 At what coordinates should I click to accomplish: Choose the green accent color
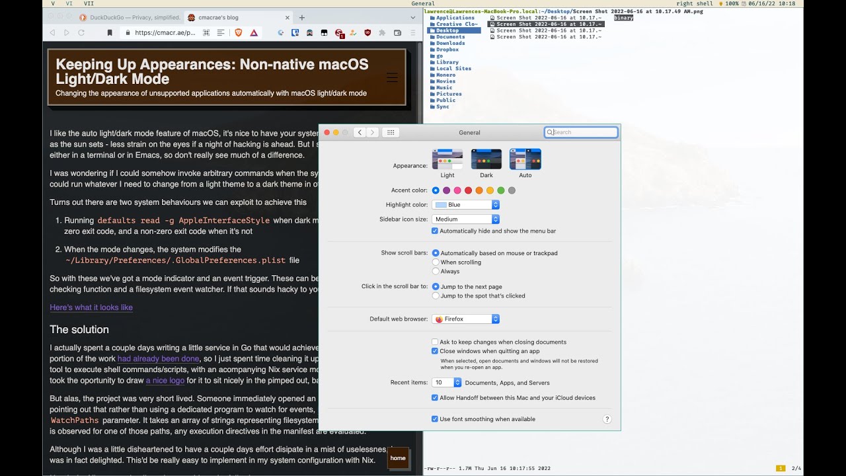point(500,190)
